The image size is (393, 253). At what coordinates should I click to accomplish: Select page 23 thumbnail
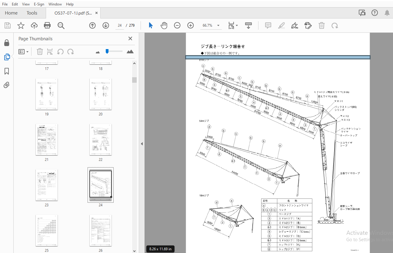pyautogui.click(x=47, y=185)
